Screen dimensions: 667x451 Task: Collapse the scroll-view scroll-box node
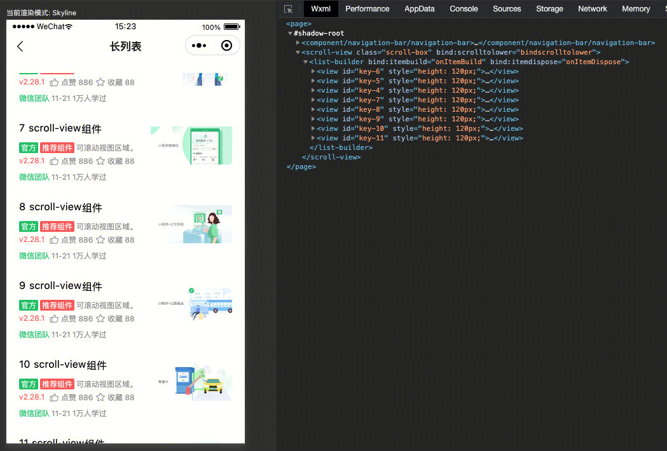[298, 52]
